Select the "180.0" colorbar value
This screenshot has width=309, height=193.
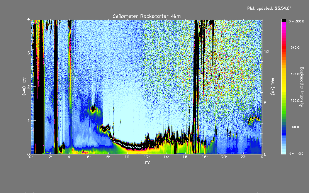point(295,74)
